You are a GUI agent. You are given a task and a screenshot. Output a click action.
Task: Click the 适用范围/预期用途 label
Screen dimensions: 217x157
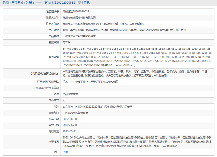click(48, 82)
